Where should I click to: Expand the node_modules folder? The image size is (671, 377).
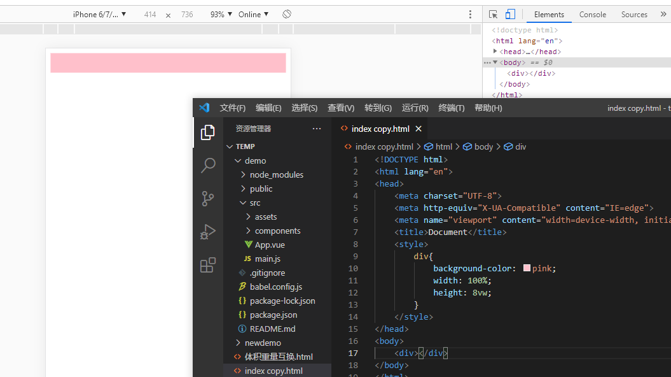[x=276, y=174]
